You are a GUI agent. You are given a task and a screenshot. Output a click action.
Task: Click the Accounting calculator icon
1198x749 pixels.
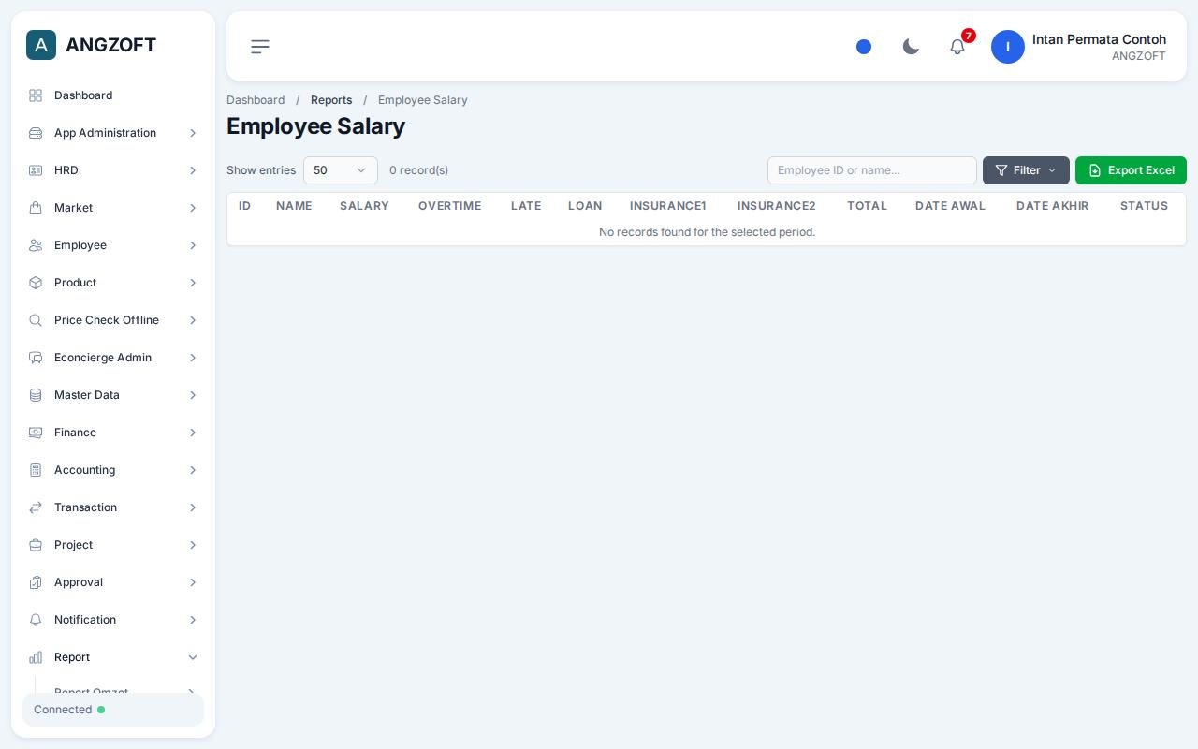tap(36, 470)
